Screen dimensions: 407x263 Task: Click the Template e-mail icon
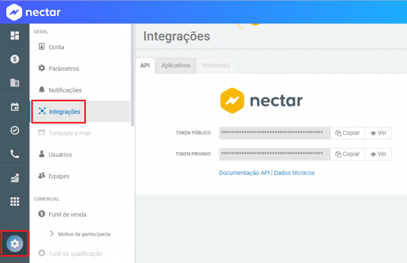coord(41,133)
